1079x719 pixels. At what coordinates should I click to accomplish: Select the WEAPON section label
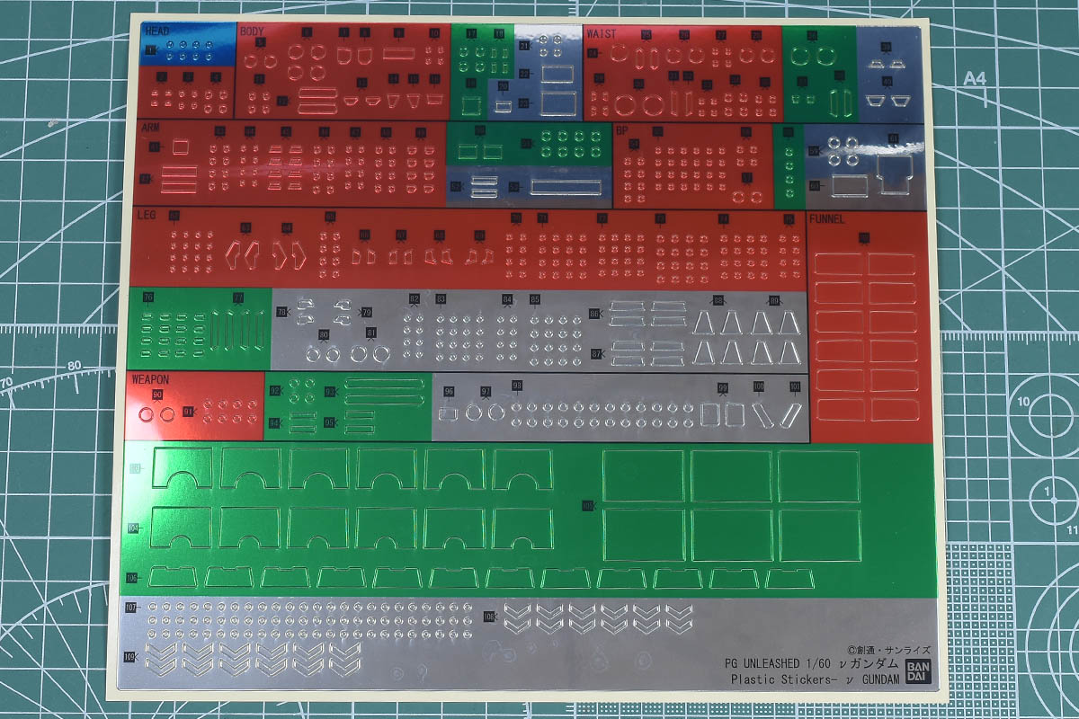pyautogui.click(x=150, y=379)
